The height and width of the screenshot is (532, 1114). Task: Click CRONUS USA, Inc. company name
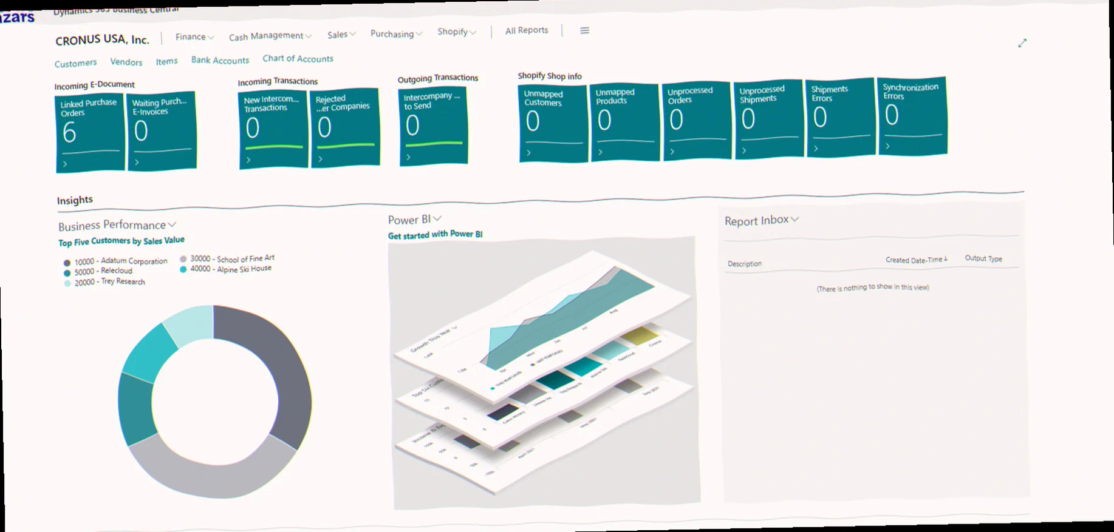pos(102,40)
